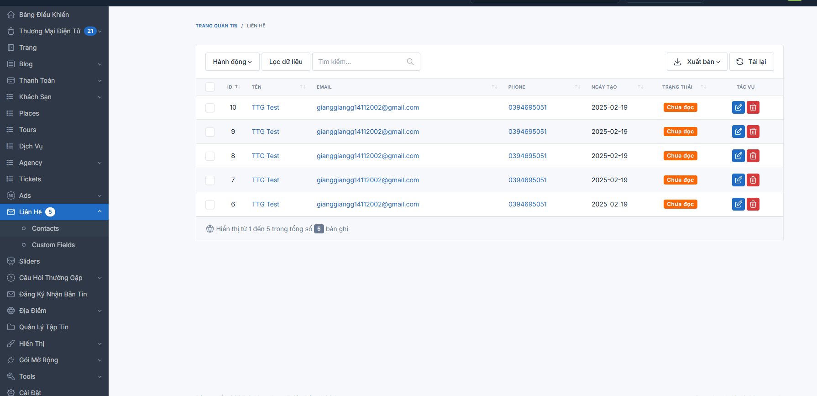Open TTG Test name link in row 10
This screenshot has width=817, height=396.
(266, 107)
